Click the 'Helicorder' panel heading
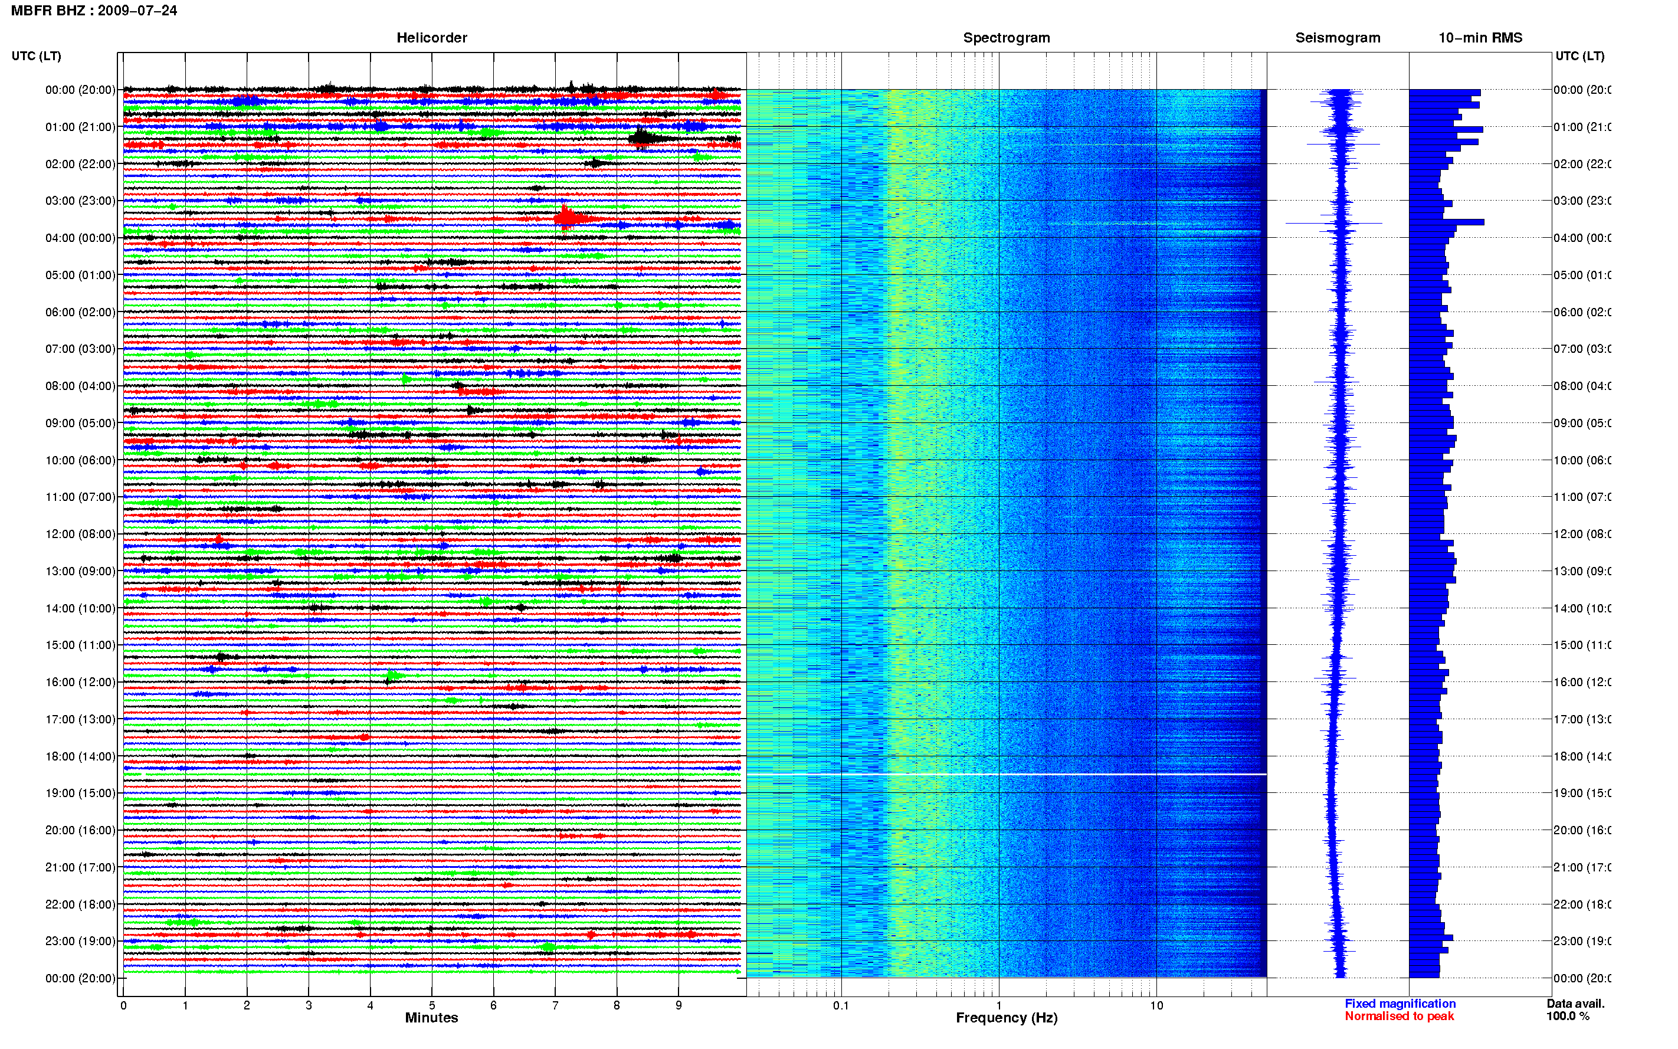 (x=431, y=38)
